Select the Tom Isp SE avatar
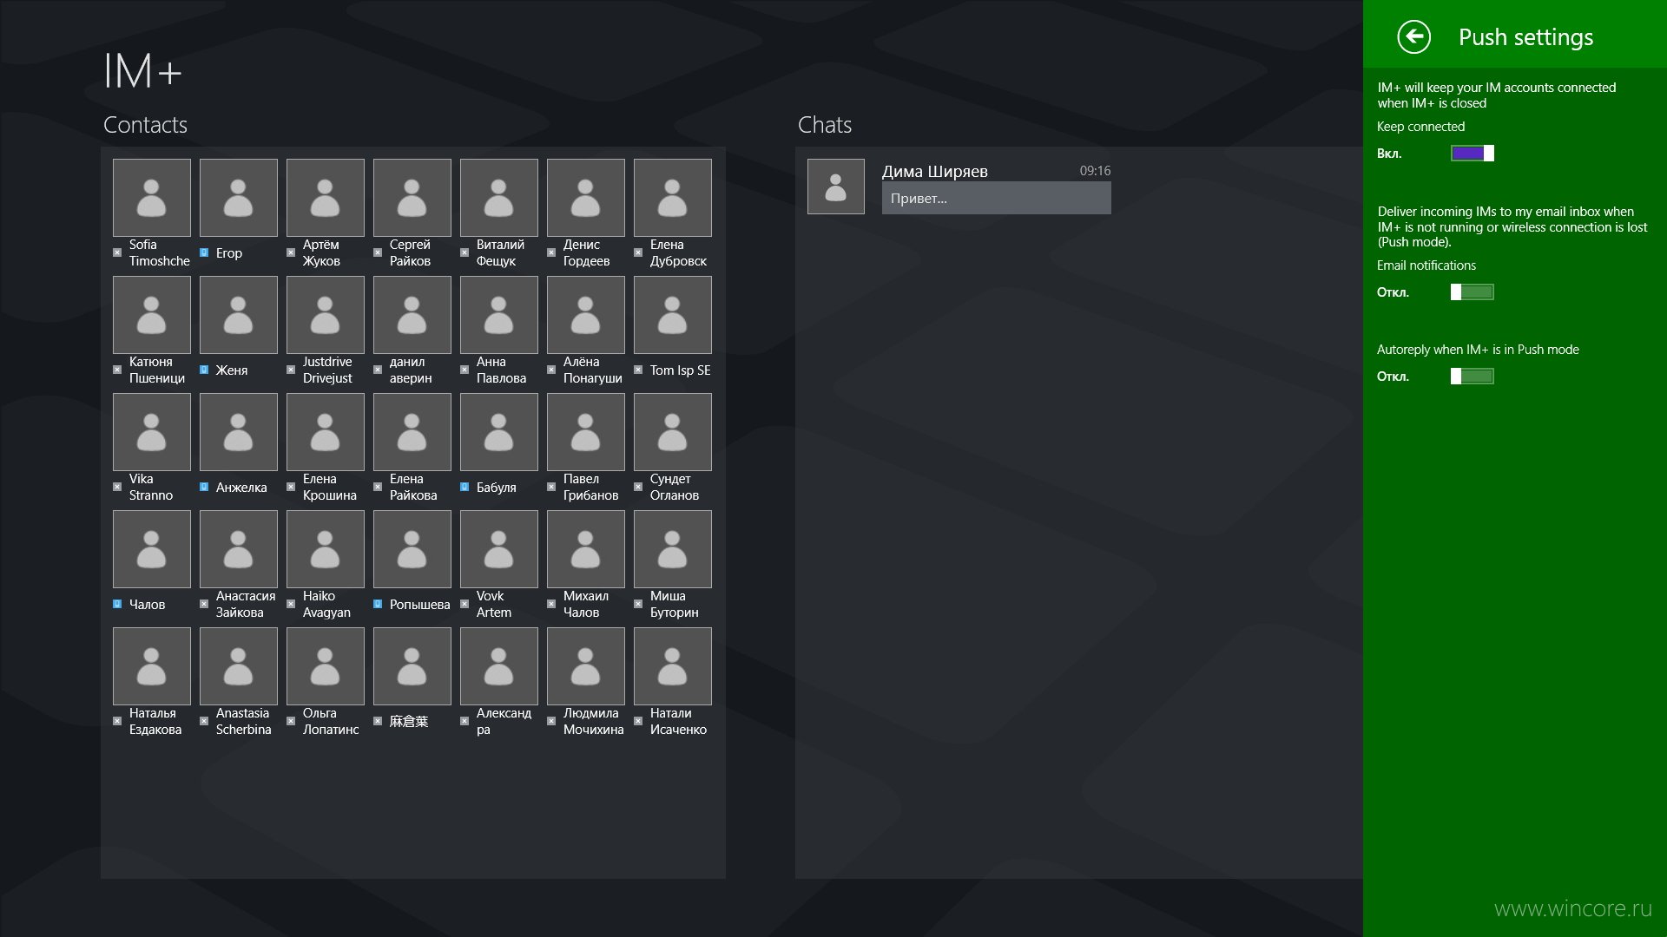 673,315
